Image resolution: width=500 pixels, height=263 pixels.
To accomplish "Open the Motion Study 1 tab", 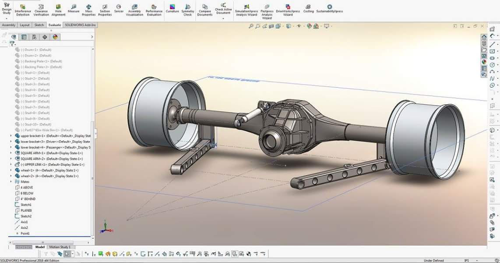I will 60,247.
